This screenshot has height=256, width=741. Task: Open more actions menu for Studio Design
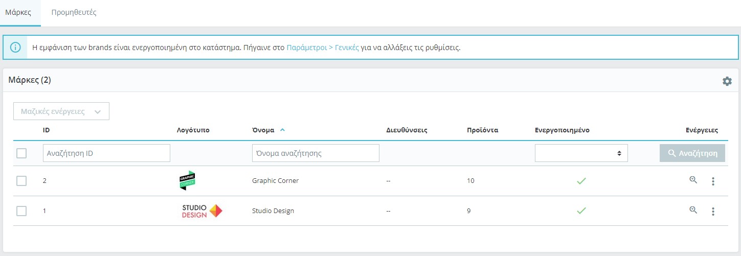click(x=713, y=211)
